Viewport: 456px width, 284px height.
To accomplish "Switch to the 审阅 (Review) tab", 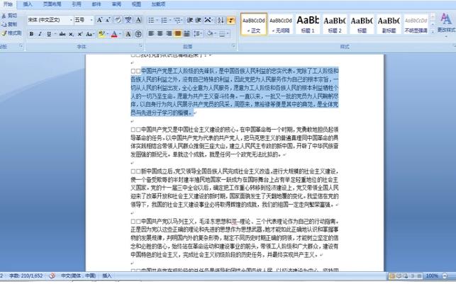I will [x=116, y=4].
